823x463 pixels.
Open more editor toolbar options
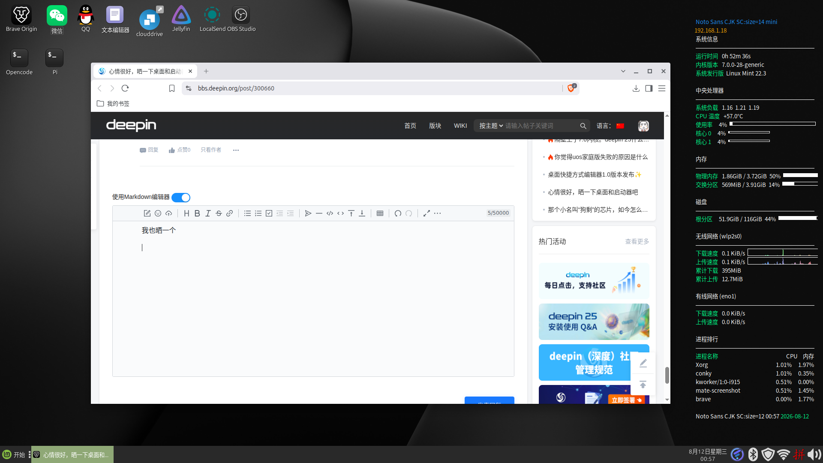click(437, 213)
